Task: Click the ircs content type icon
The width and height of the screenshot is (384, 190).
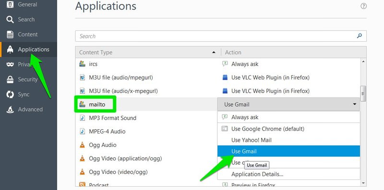Action: point(82,64)
